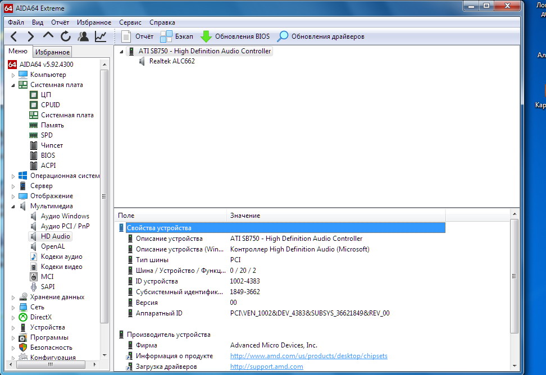Open the Отчёт menu in menu bar

(60, 22)
